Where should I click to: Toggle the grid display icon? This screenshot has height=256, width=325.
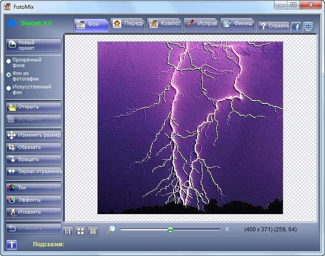(93, 230)
